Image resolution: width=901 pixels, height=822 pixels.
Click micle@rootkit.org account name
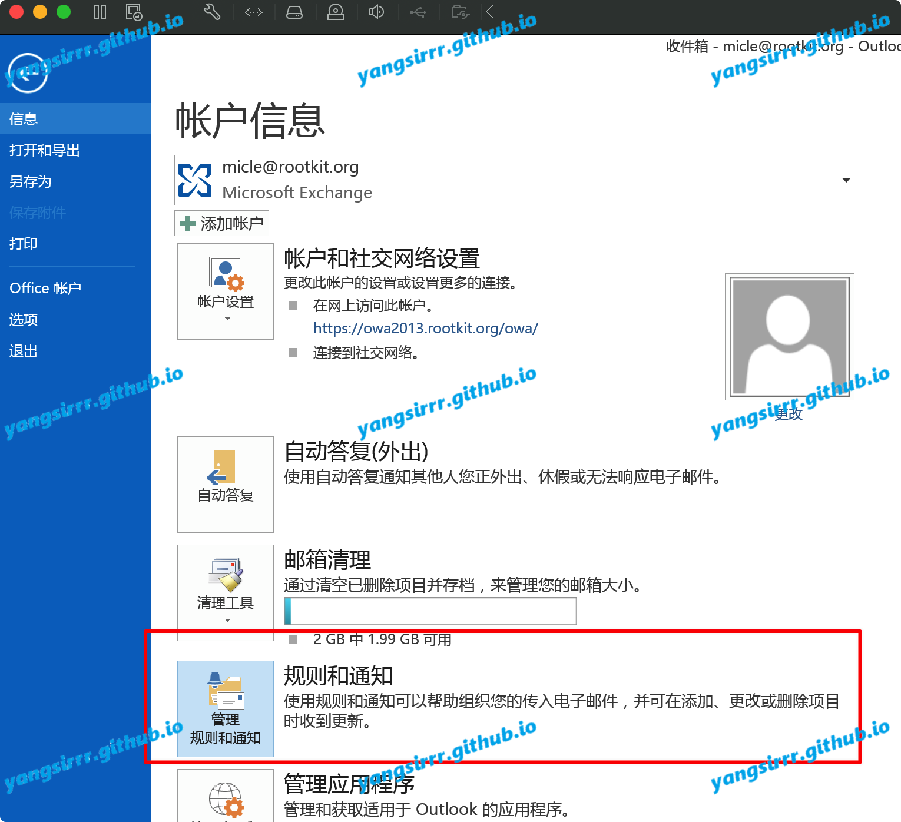290,167
